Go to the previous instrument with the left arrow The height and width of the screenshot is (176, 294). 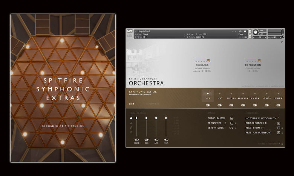click(x=233, y=32)
